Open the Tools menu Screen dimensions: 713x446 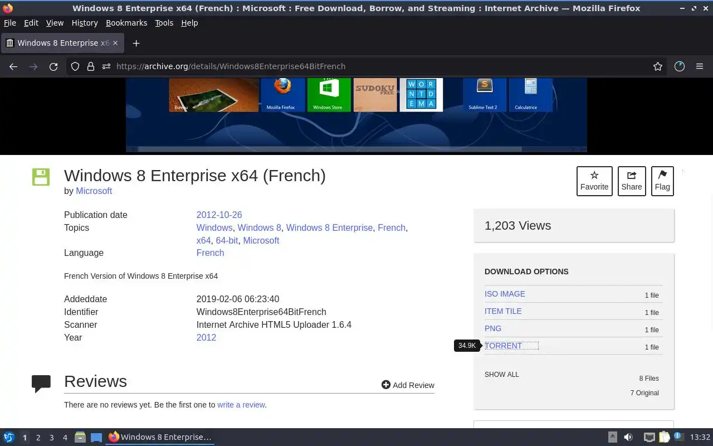point(164,23)
